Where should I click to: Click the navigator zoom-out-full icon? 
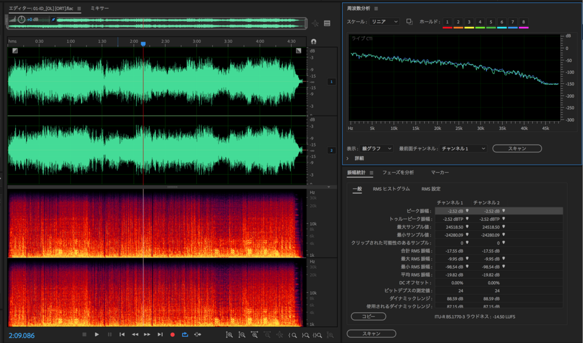[315, 23]
